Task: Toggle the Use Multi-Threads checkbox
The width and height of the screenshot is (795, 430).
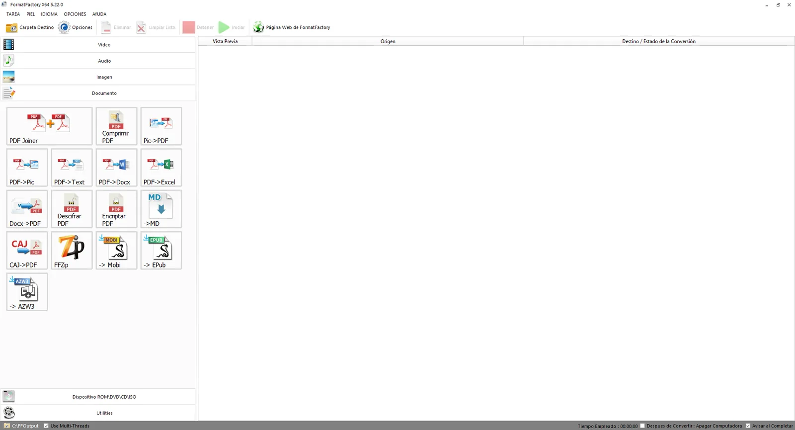Action: click(46, 426)
